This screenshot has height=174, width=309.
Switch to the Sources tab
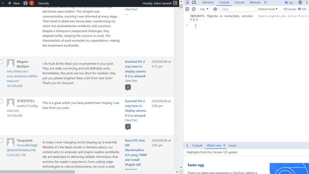pyautogui.click(x=239, y=2)
